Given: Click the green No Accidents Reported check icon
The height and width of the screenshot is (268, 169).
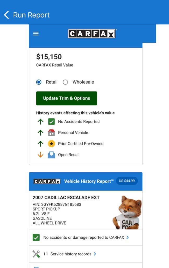Looking at the screenshot, I should point(51,122).
